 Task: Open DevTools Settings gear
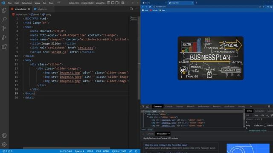pyautogui.click(x=269, y=107)
